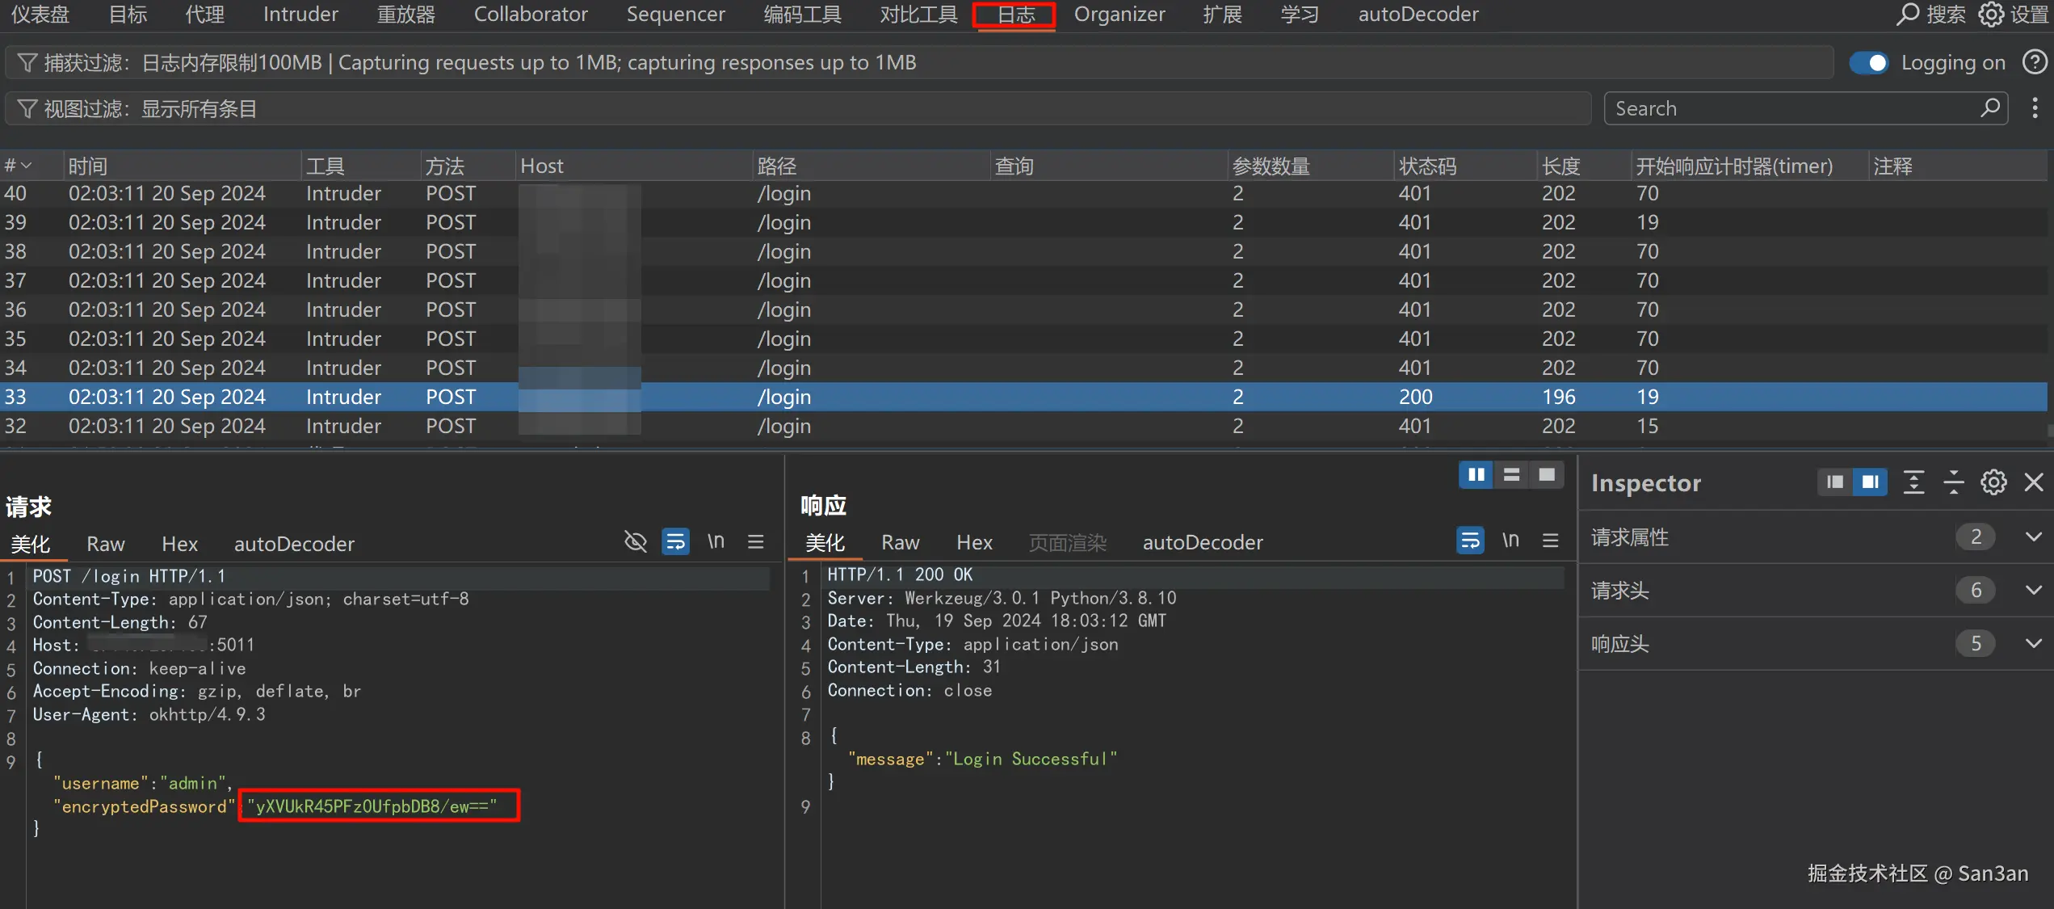Expand the 响应头 section
Viewport: 2054px width, 909px height.
point(2033,644)
